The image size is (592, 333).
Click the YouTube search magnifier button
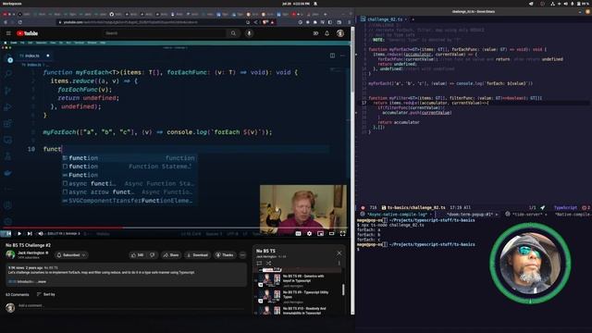coord(233,33)
